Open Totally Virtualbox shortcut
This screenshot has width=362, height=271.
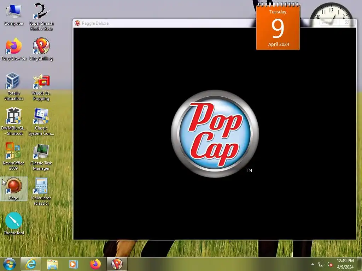pos(14,87)
